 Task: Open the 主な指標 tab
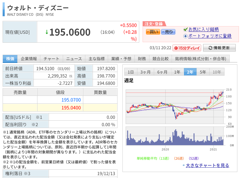(x=97, y=59)
